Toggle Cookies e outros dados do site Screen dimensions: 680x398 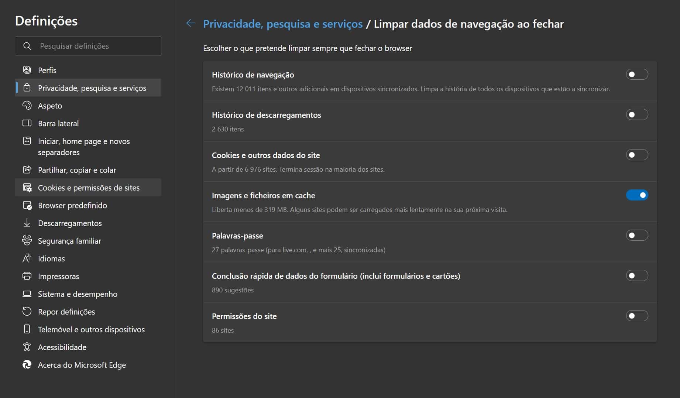pos(637,155)
